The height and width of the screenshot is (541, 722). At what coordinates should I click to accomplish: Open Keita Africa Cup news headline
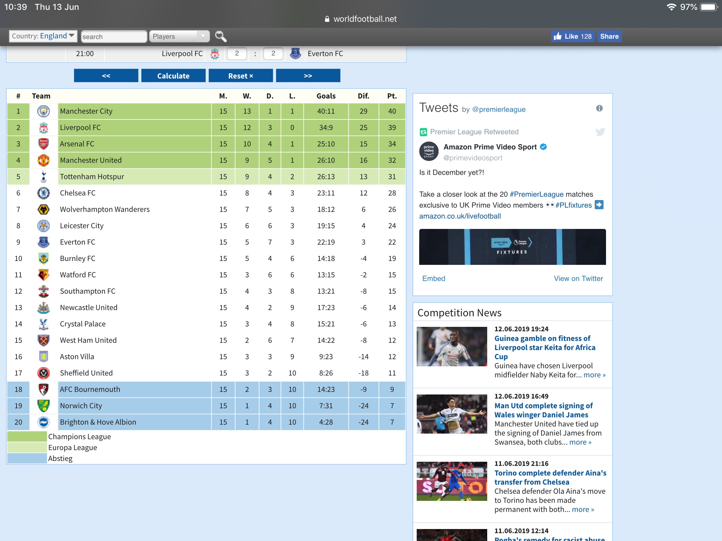coord(545,348)
